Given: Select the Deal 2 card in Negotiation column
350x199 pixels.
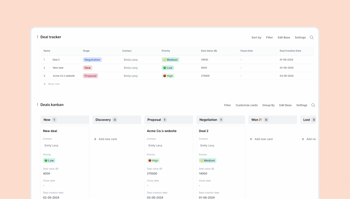Looking at the screenshot, I should pos(220,131).
